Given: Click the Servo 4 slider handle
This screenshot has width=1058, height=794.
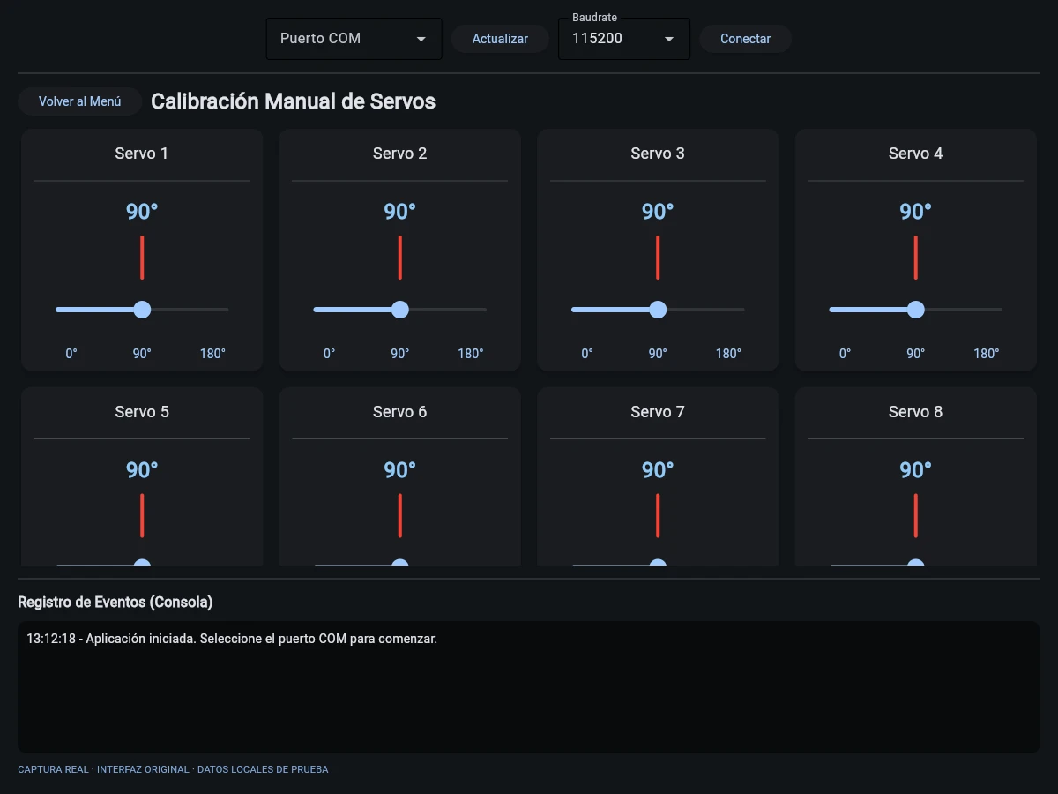Looking at the screenshot, I should point(916,310).
